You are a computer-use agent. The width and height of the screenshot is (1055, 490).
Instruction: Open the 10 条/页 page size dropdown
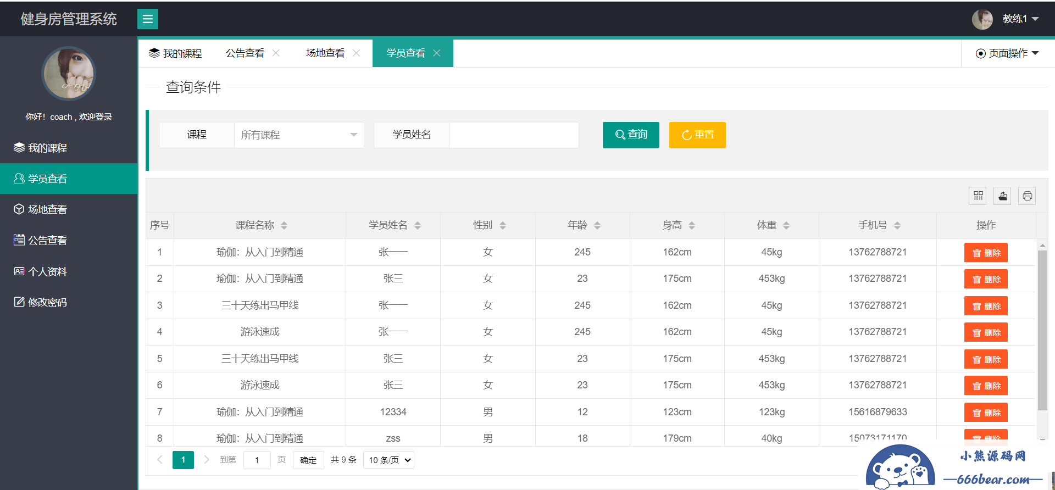pos(388,460)
